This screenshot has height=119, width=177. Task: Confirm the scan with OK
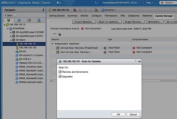coord(118,114)
